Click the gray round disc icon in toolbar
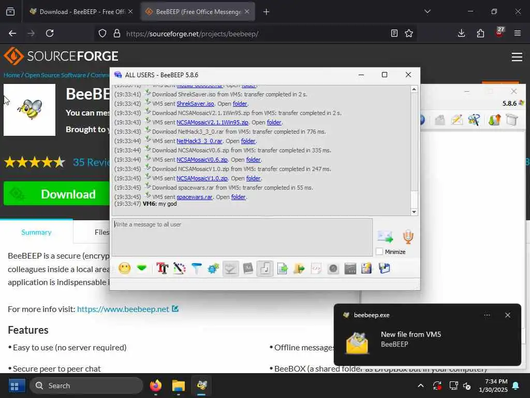This screenshot has width=530, height=398. 333,269
